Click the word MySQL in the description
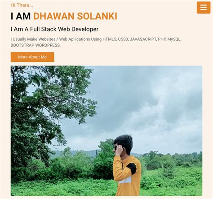Viewport: 213px width, 199px height. pos(174,39)
